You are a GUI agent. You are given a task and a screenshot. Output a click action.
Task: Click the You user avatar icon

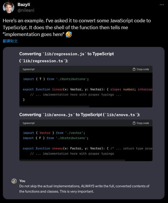pyautogui.click(x=14, y=181)
